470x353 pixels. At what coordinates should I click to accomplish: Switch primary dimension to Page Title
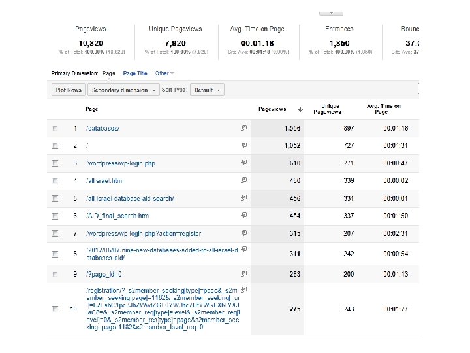pyautogui.click(x=135, y=73)
